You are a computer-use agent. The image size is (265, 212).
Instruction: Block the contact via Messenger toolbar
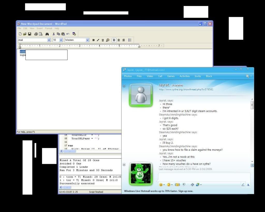coord(209,76)
